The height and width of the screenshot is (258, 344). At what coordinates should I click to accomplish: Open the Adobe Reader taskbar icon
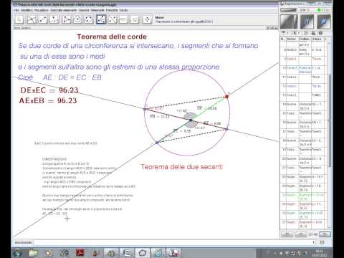[x=80, y=253]
